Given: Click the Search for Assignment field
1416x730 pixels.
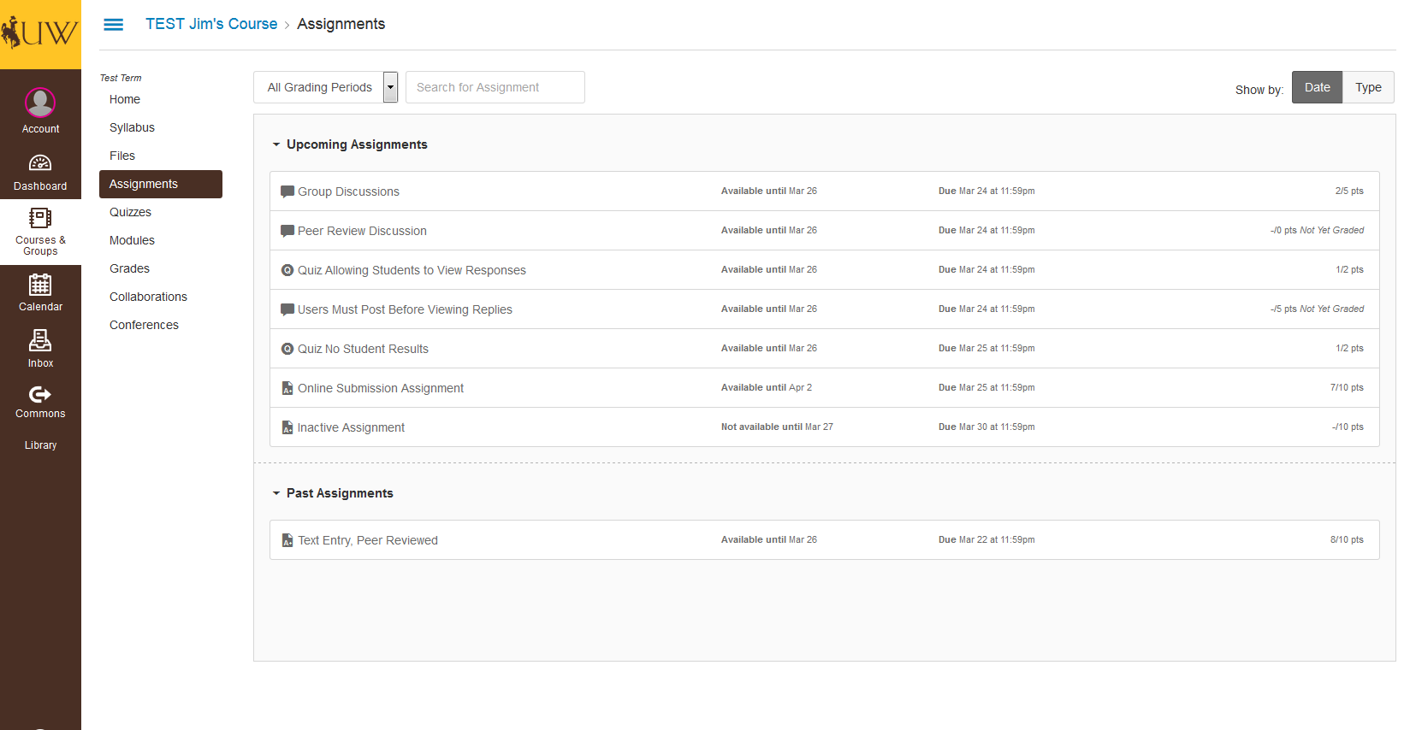Looking at the screenshot, I should click(495, 87).
